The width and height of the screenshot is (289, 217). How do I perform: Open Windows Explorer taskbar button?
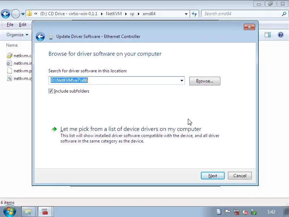click(28, 212)
